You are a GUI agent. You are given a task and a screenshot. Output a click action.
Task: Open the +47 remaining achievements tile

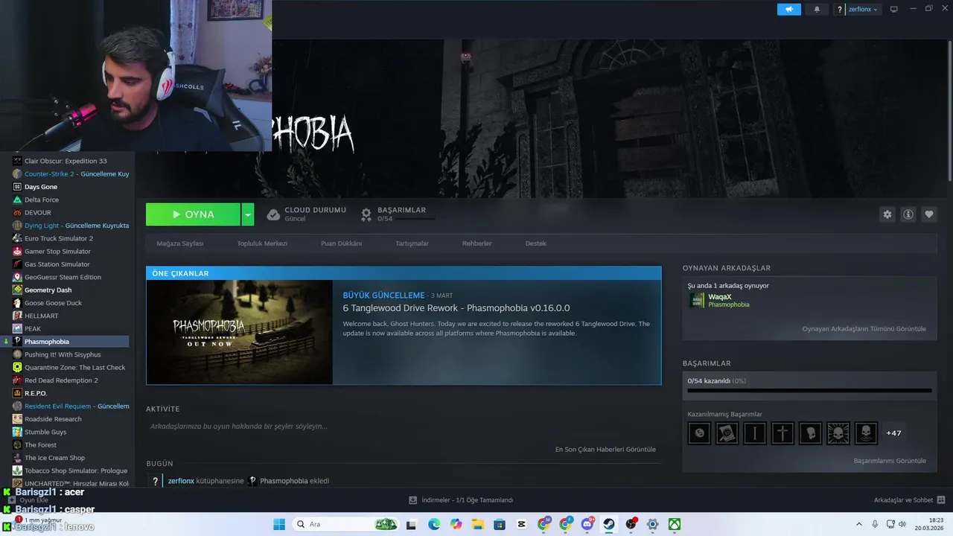click(x=893, y=433)
